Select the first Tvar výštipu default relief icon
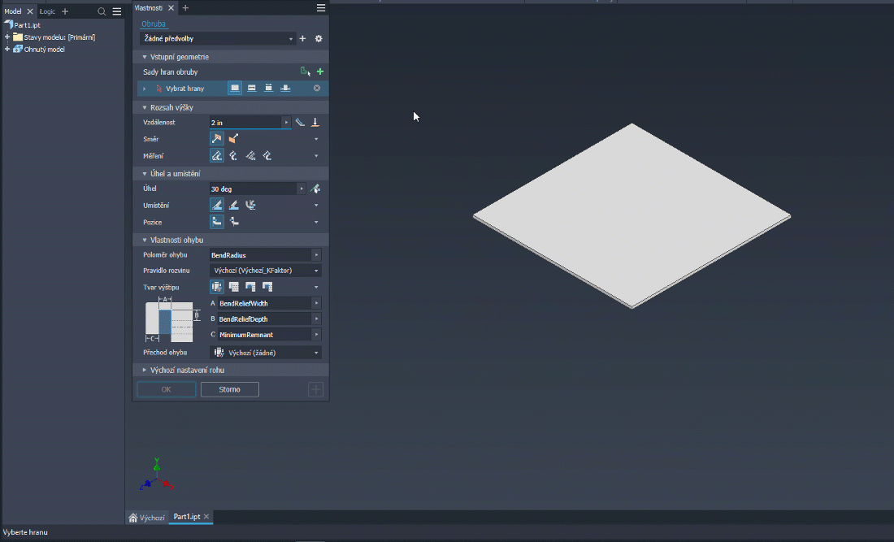Screen dimensions: 894x542 point(217,287)
